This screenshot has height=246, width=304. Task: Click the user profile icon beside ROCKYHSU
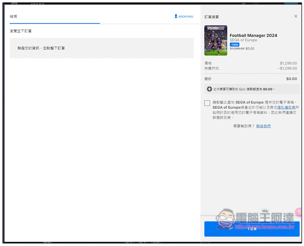tap(176, 16)
